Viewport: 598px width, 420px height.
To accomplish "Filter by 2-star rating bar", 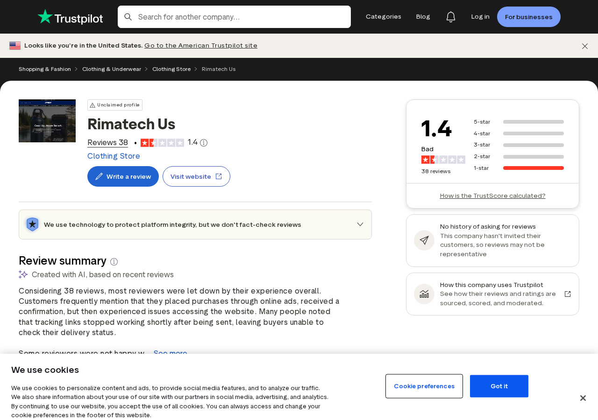I will tap(519, 156).
